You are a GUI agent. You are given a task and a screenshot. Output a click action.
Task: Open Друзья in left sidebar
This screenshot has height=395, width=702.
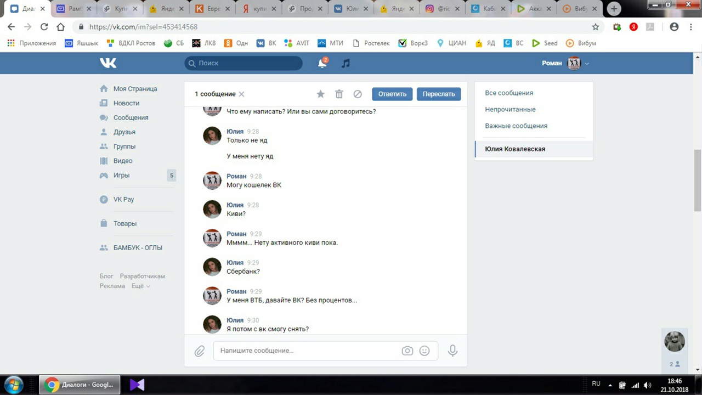click(124, 132)
